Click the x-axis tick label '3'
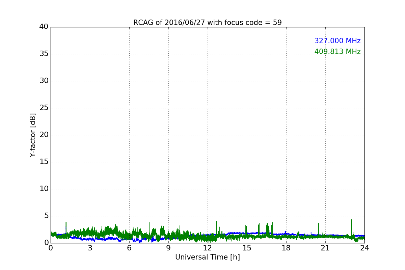405x270 pixels. (90, 248)
